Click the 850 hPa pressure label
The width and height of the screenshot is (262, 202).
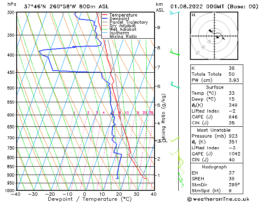tap(12, 167)
